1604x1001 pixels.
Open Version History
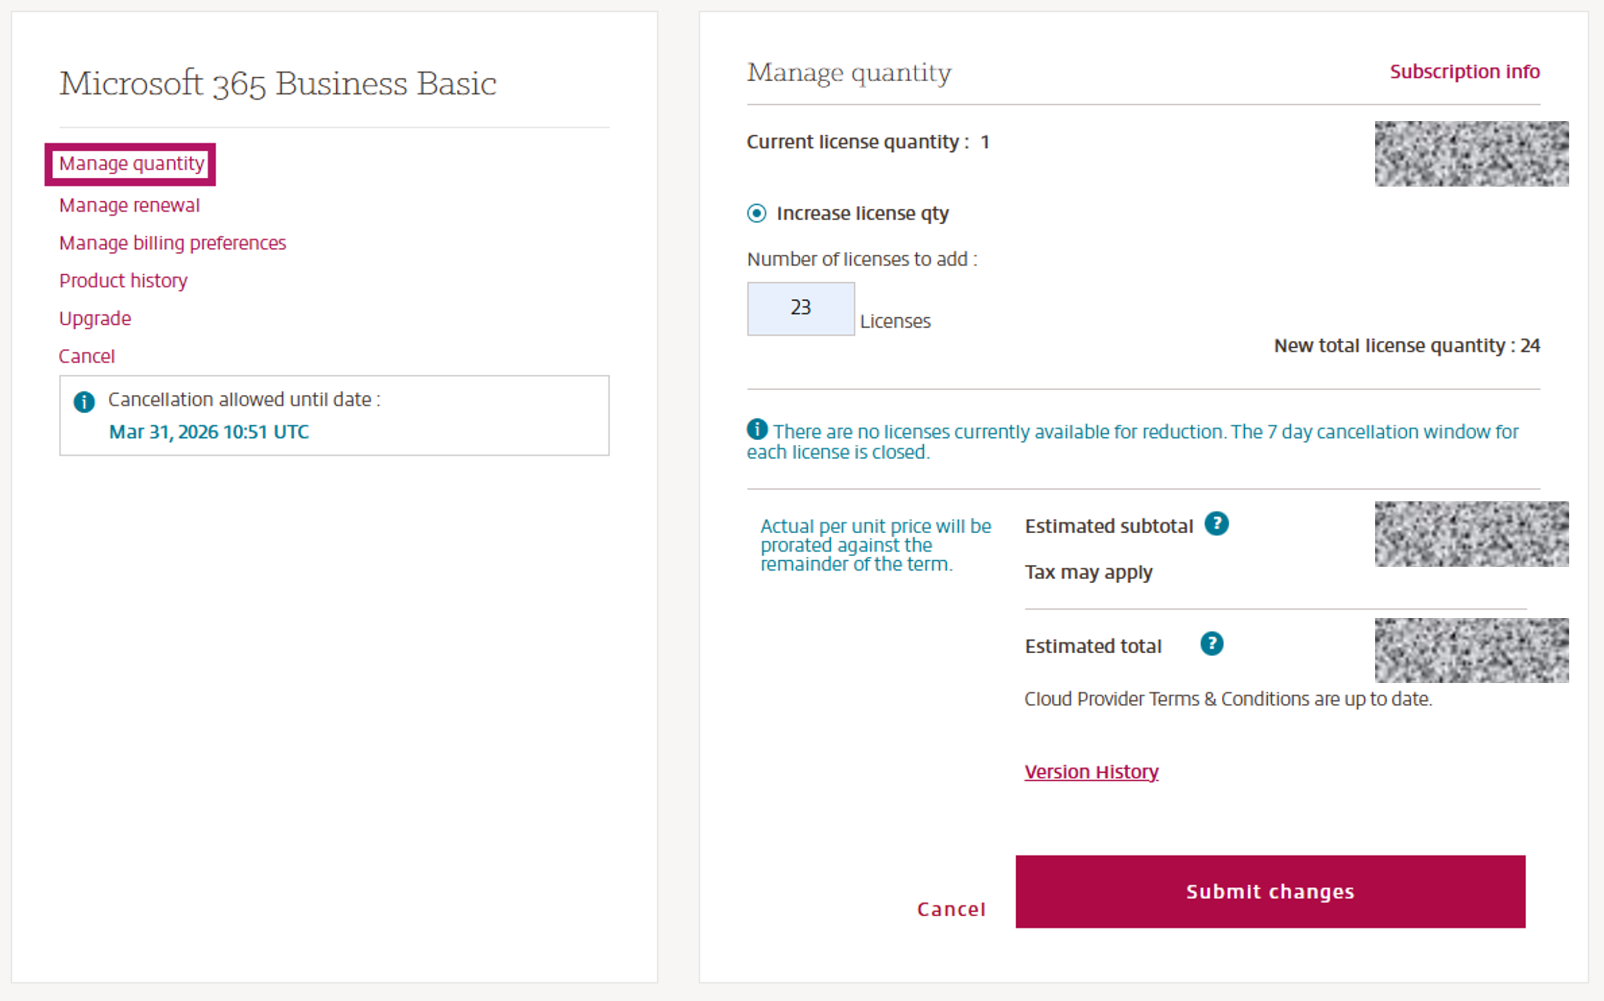pyautogui.click(x=1091, y=771)
